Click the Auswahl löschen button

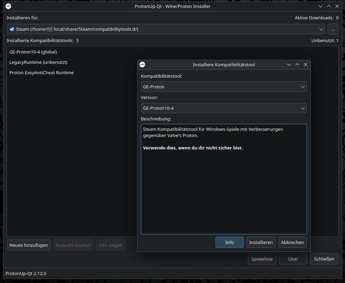tap(73, 245)
